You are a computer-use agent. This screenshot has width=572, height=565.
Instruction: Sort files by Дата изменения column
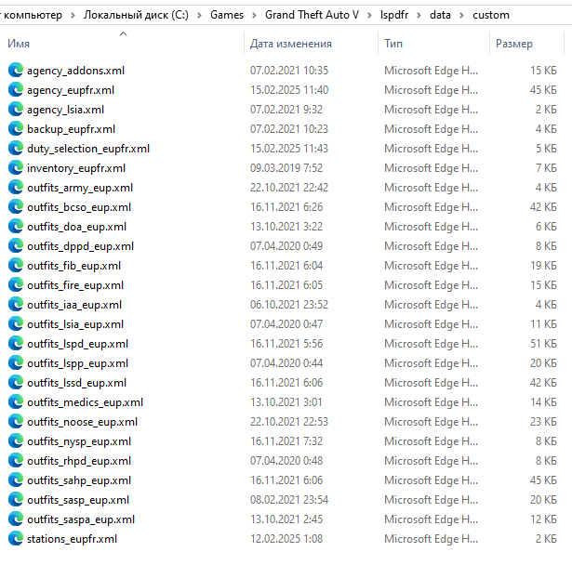point(291,44)
